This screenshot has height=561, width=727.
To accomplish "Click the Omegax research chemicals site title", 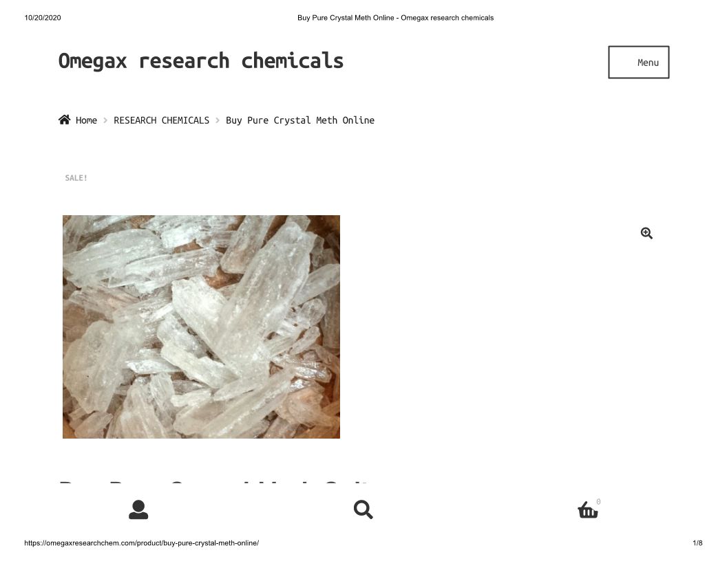I will click(201, 61).
